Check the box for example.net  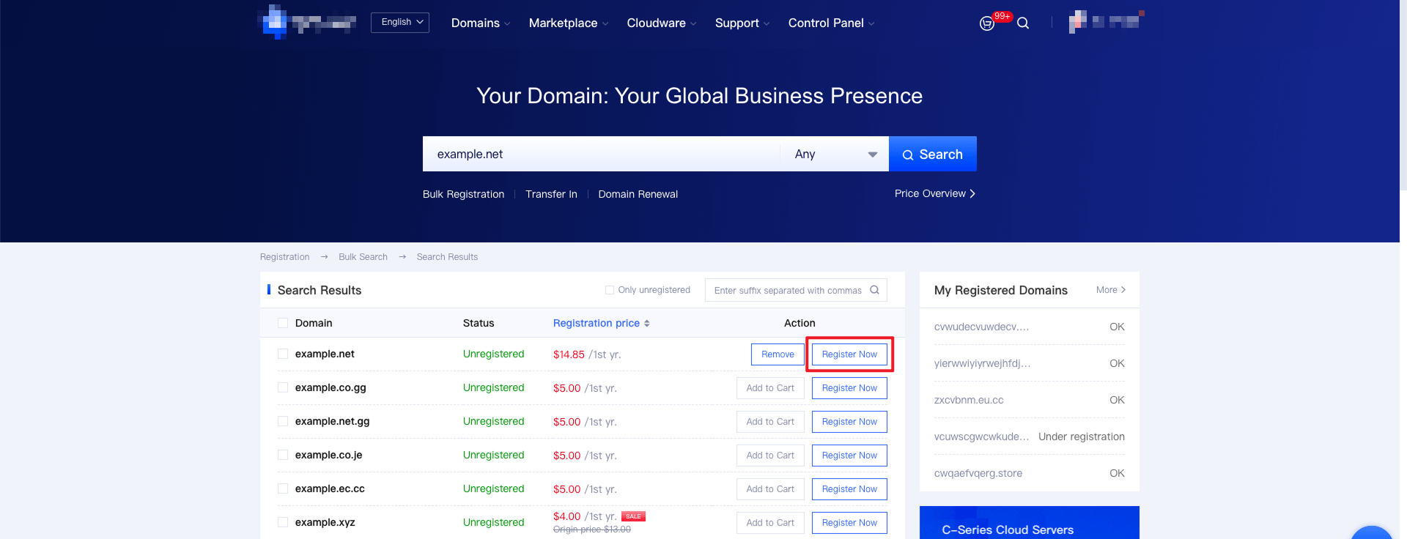[x=283, y=354]
